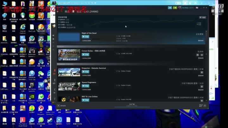View Night of the Dead update news
The image size is (228, 128).
201,41
